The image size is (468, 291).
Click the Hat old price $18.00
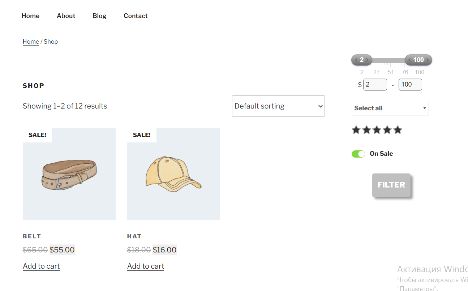point(139,250)
